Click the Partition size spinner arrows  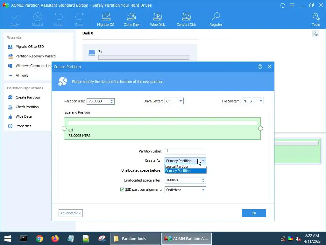click(x=112, y=101)
